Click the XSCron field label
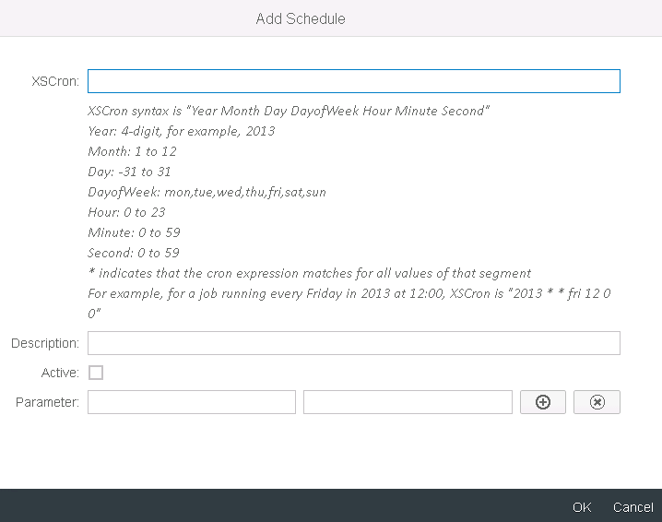 [55, 81]
